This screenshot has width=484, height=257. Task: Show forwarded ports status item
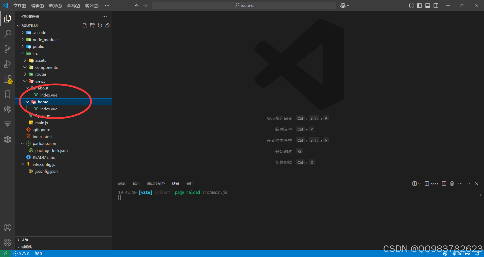tap(38, 253)
